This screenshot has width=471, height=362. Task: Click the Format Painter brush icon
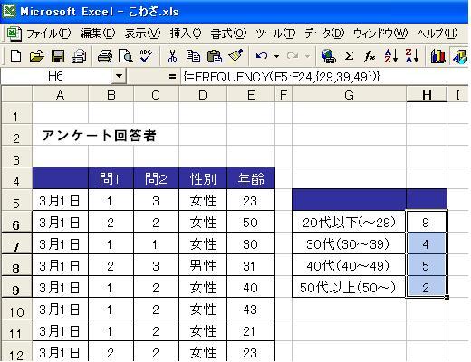click(x=235, y=56)
